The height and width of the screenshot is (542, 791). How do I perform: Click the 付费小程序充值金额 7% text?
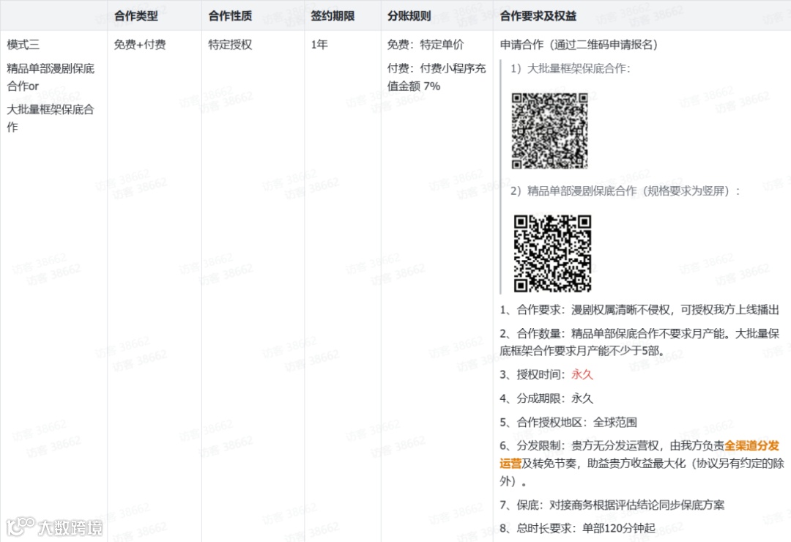coord(433,75)
